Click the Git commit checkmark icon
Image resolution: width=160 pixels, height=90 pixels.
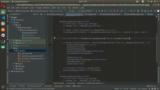pos(128,11)
